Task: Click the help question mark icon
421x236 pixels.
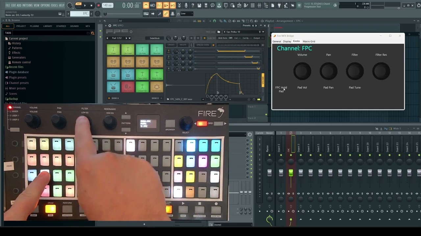Action: pos(193,5)
